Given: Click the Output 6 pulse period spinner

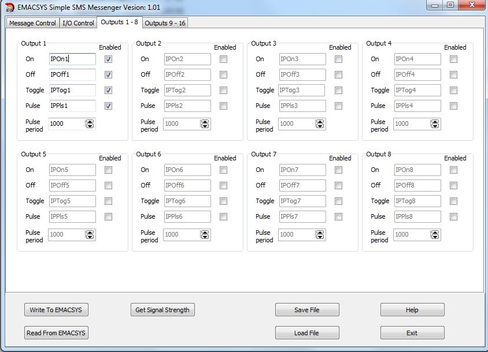Looking at the screenshot, I should click(205, 234).
